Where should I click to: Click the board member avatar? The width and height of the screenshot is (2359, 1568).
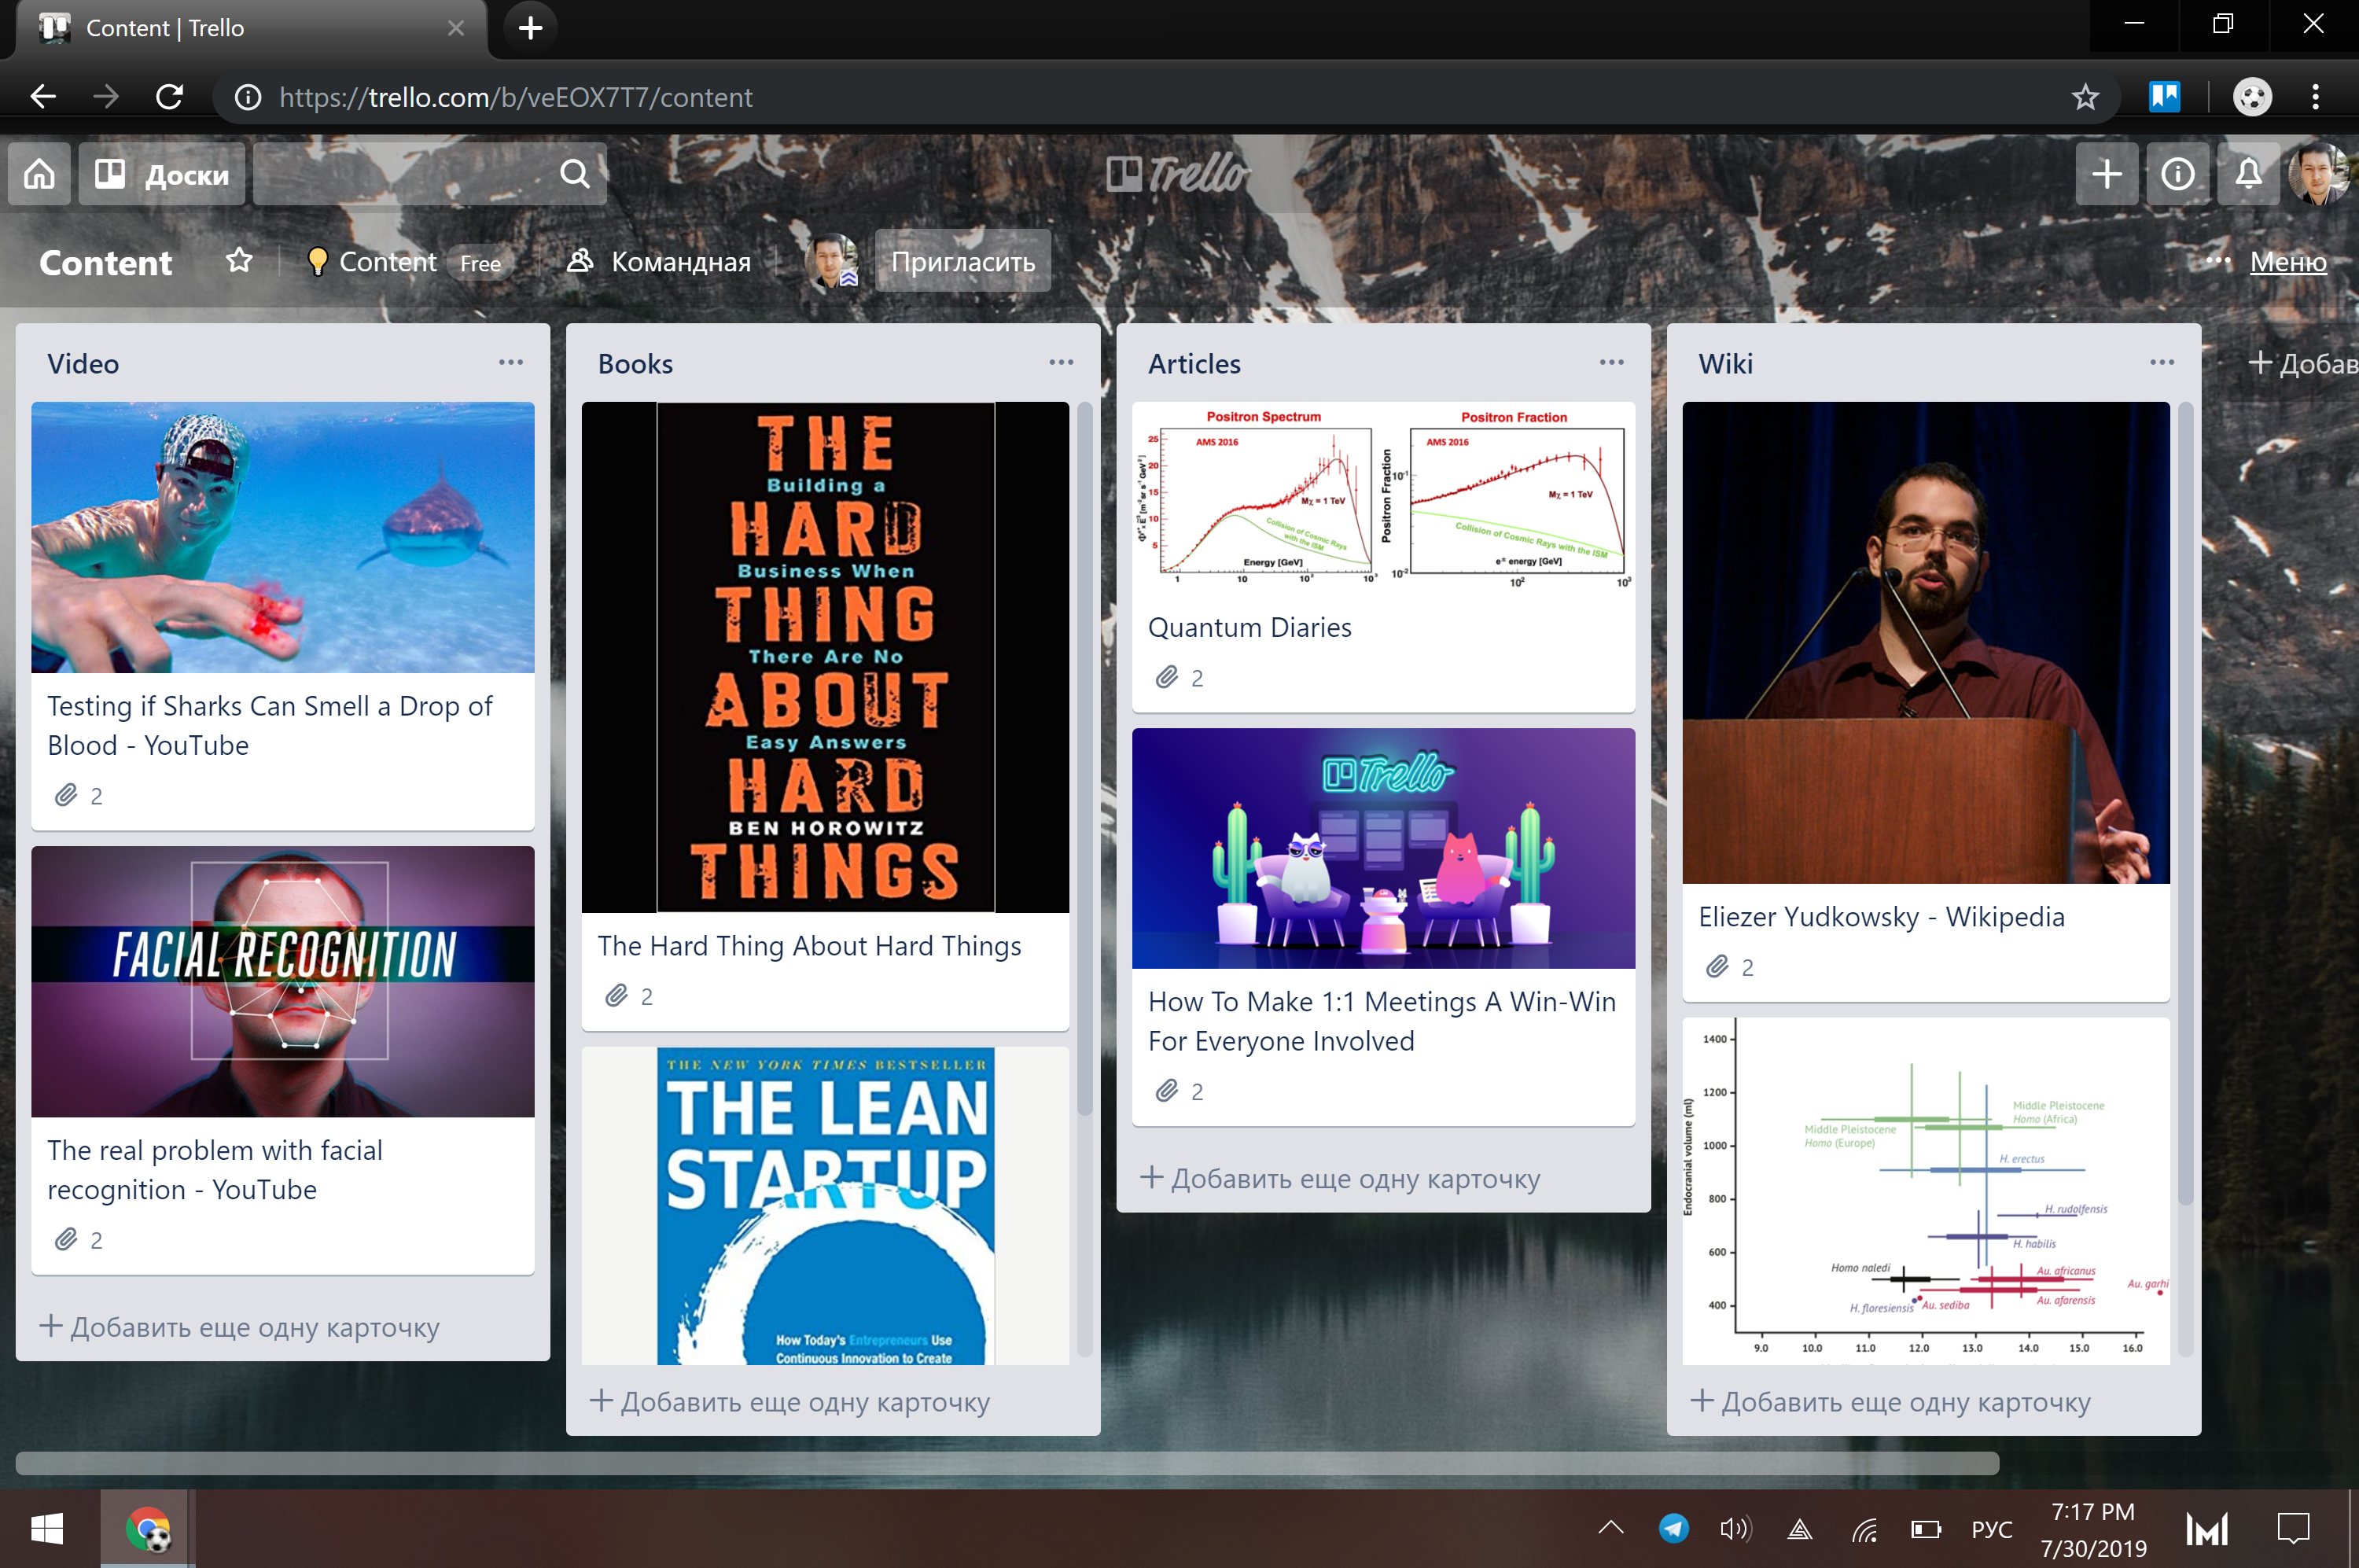click(832, 261)
